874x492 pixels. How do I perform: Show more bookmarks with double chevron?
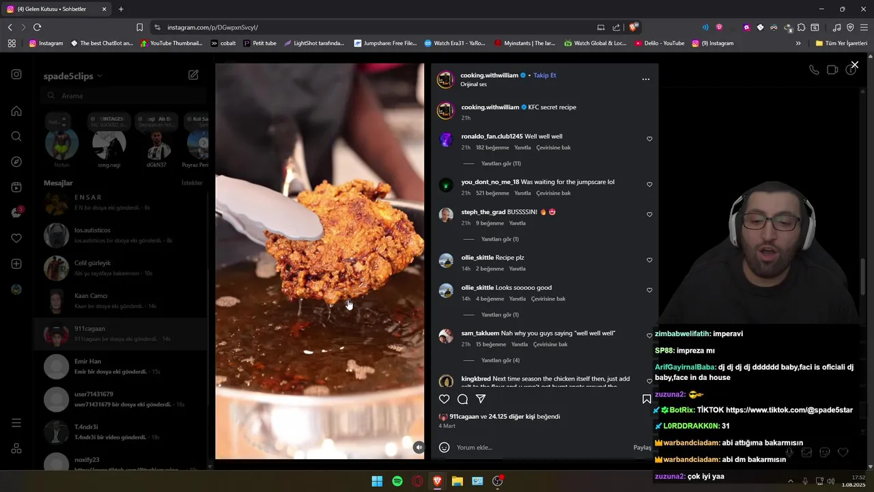tap(798, 43)
